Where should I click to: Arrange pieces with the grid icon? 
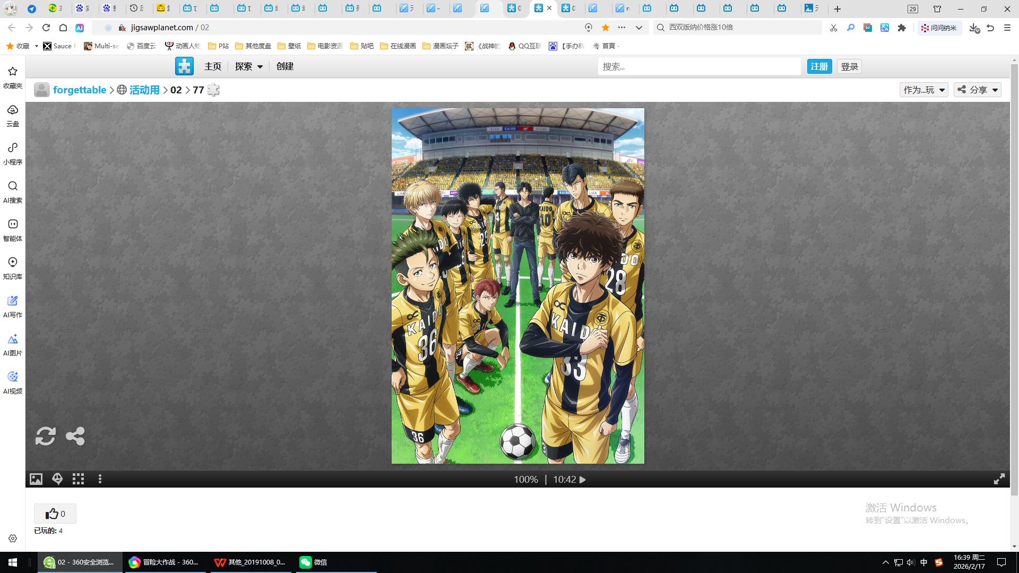coord(79,479)
